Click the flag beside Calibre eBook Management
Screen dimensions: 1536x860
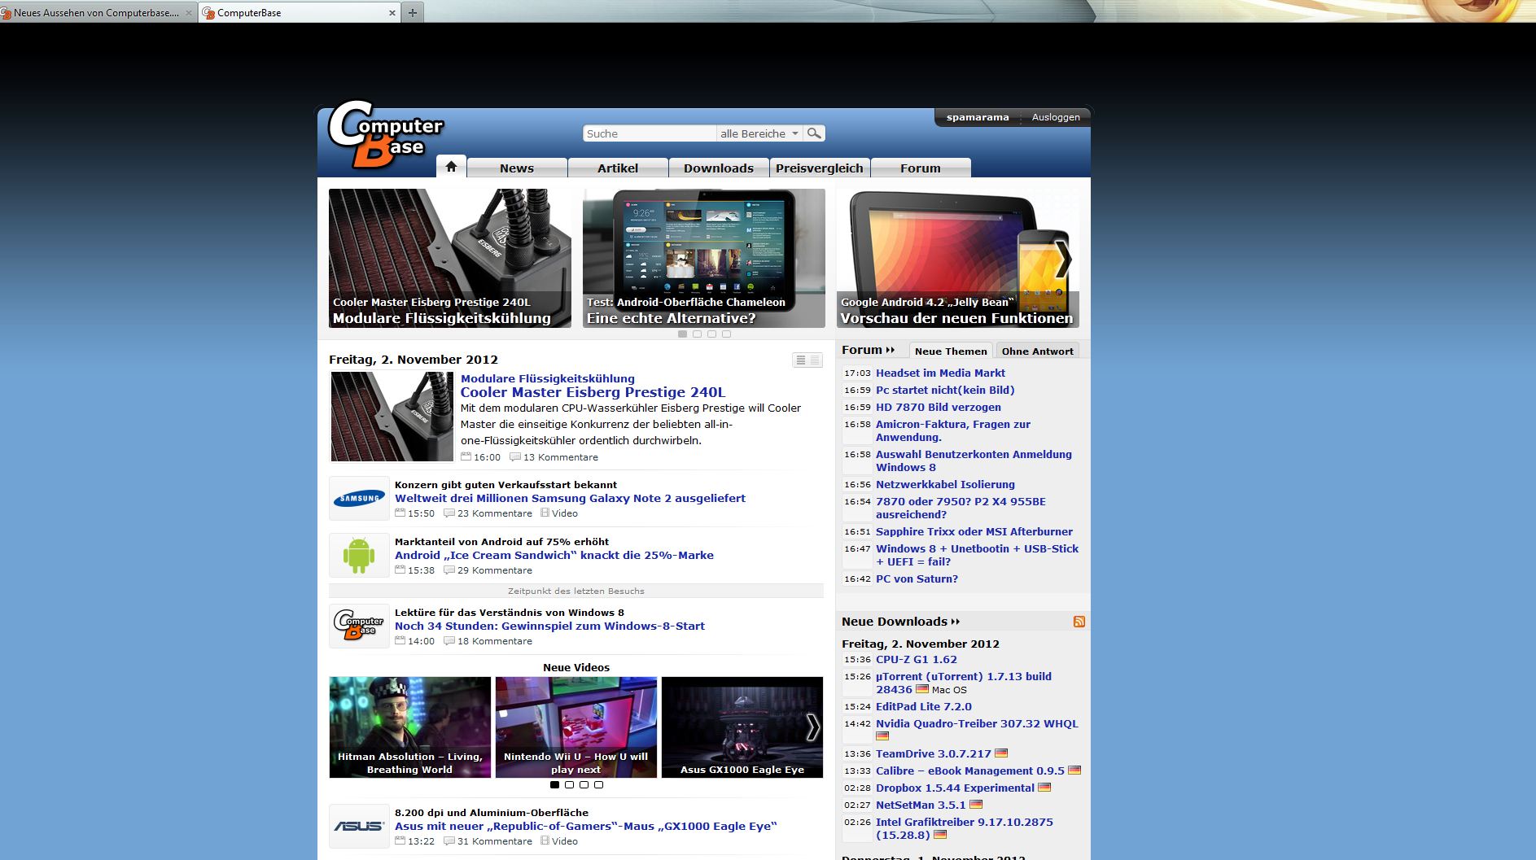pyautogui.click(x=1074, y=771)
